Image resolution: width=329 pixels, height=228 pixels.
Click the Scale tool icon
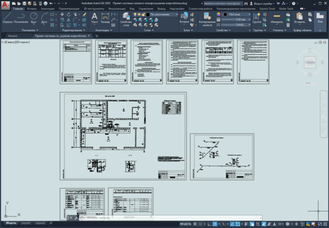point(69,25)
